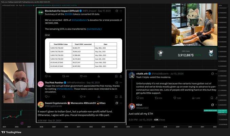Click the 2042 label on the time axis
Viewport: 230px width, 136px height.
pos(215,127)
